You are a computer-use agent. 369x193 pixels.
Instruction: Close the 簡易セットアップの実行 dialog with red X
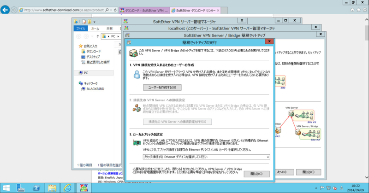[269, 41]
